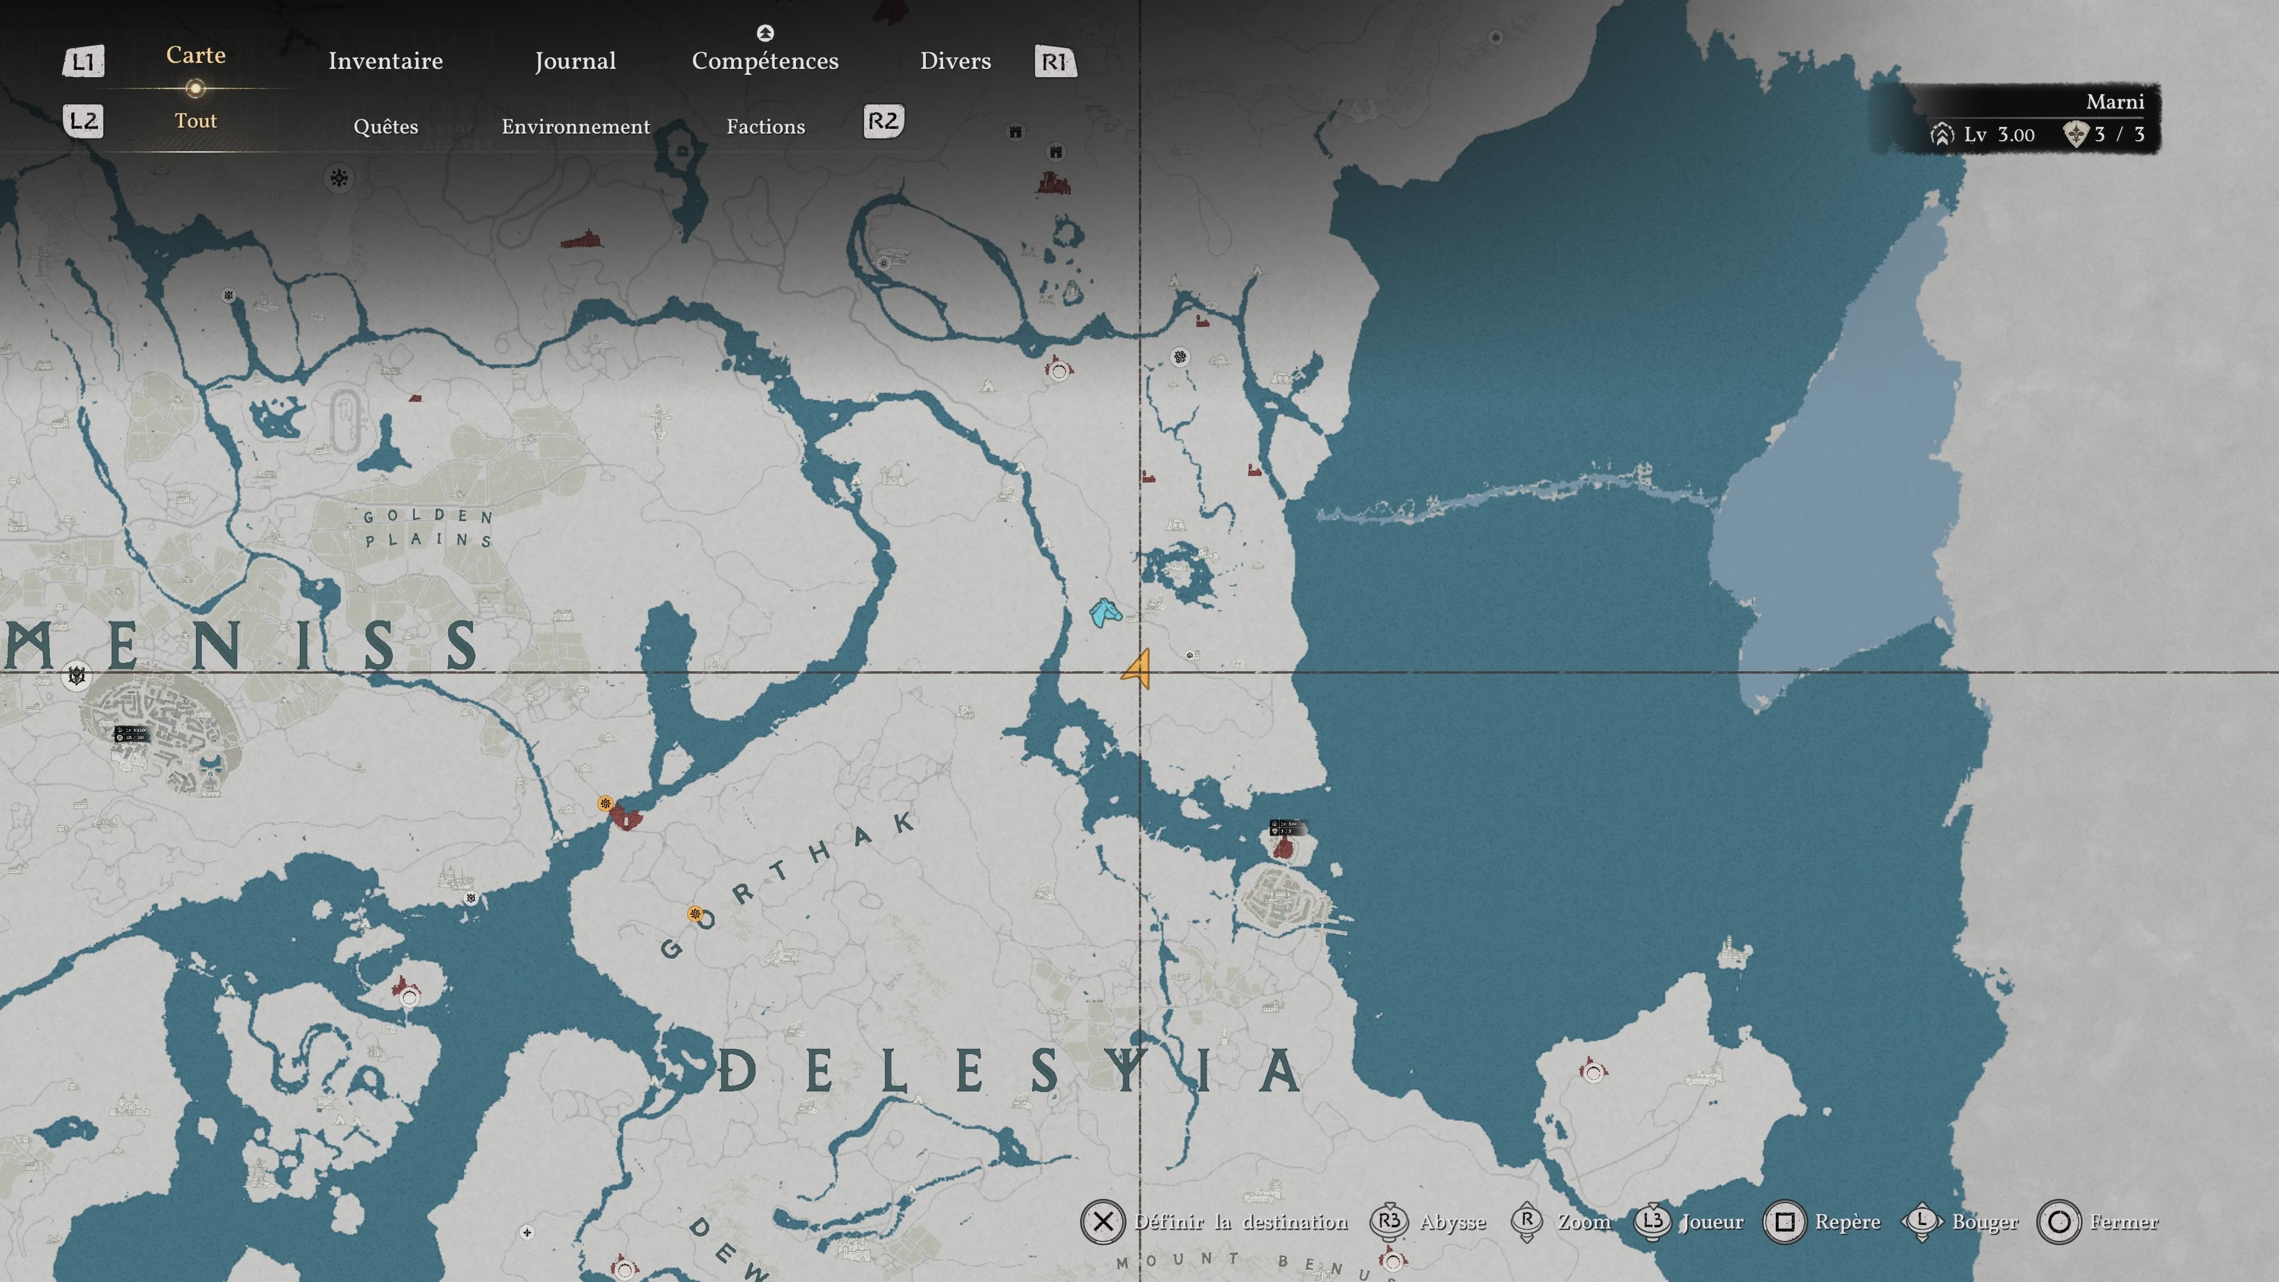Screen dimensions: 2279x1282
Task: Click the character name Marni
Action: tap(2115, 101)
